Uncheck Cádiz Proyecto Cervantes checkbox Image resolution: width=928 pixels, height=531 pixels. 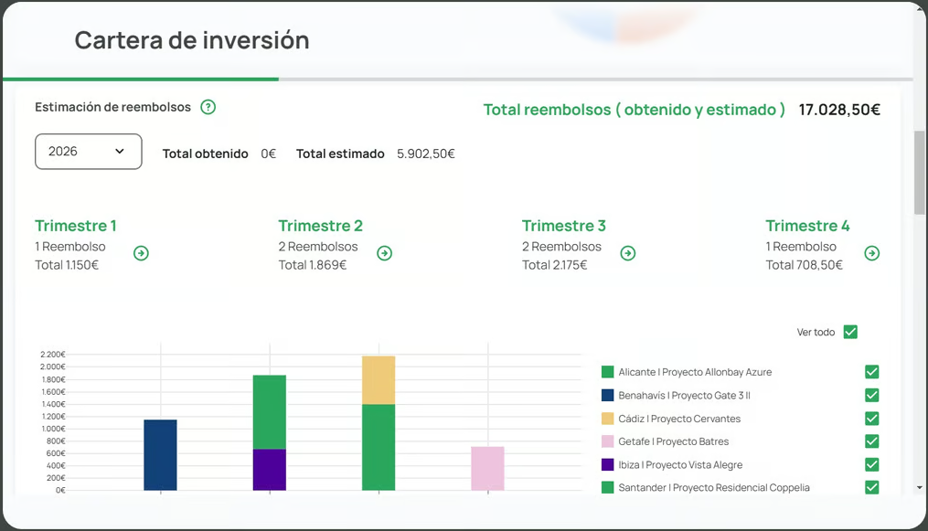[x=871, y=419]
